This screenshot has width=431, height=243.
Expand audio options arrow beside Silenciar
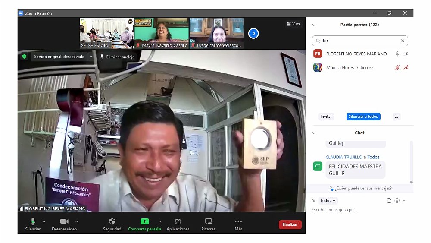[46, 221]
